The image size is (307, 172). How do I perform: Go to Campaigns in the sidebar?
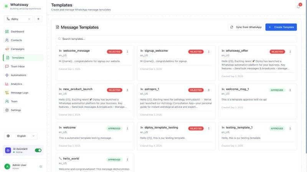(18, 49)
